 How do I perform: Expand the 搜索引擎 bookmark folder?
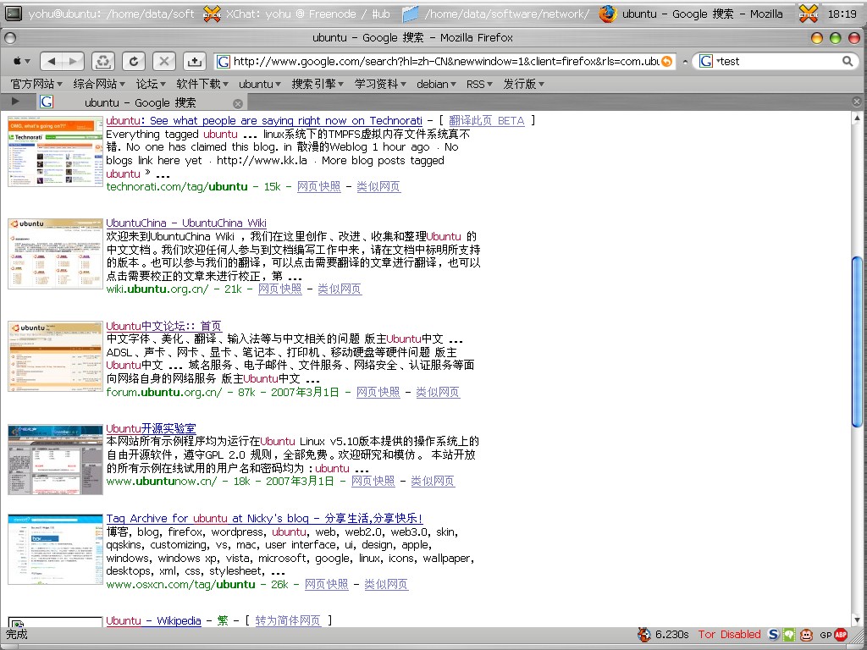[x=318, y=84]
